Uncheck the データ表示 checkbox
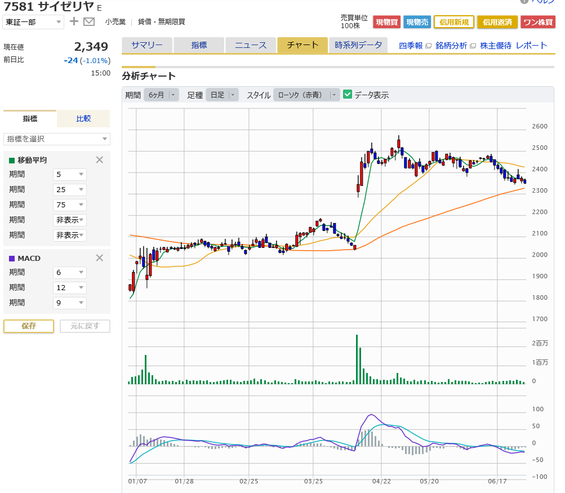565x493 pixels. point(348,95)
